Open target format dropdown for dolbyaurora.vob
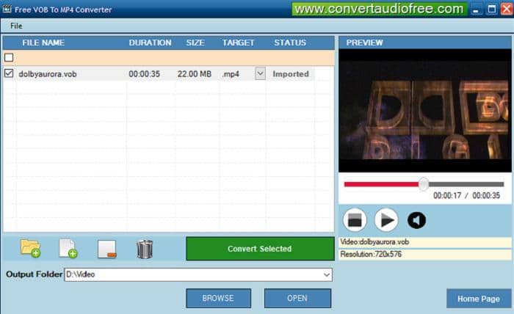The image size is (514, 314). (x=260, y=73)
